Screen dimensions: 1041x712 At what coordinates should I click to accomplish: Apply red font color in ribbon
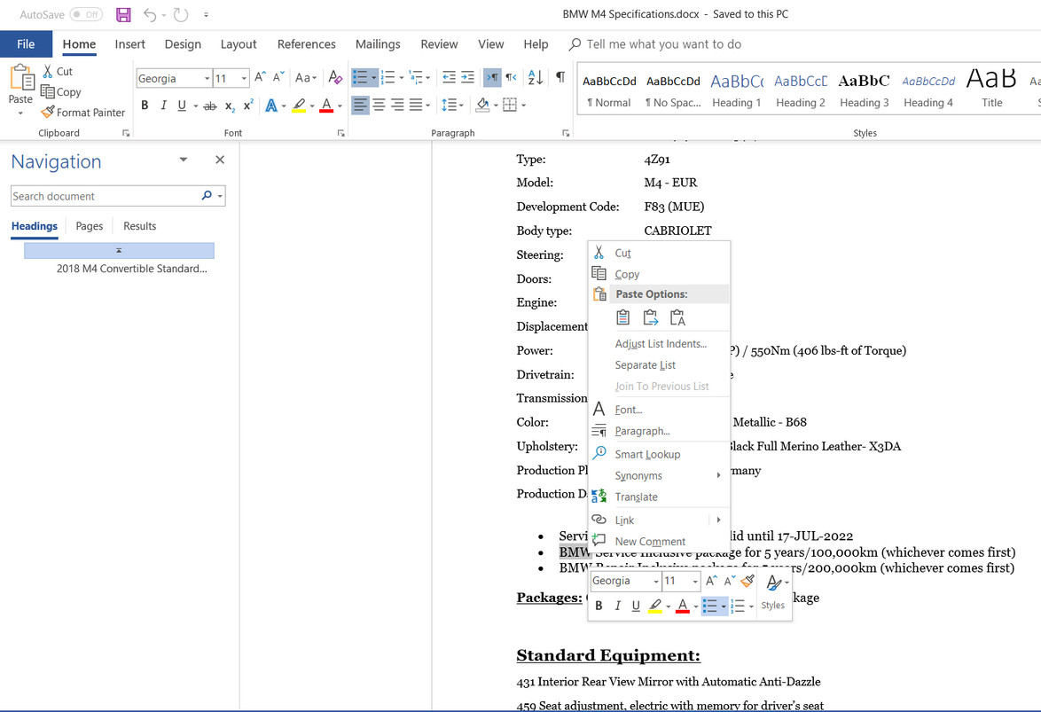[326, 105]
